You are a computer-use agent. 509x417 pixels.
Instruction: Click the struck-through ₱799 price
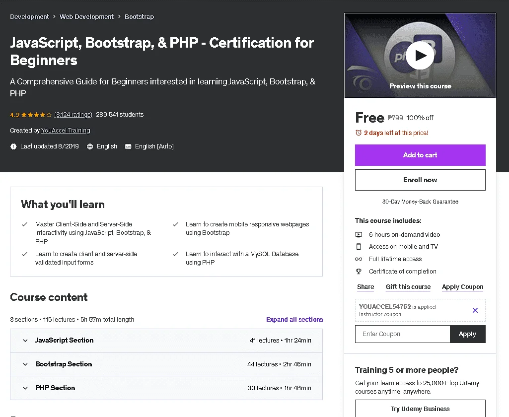395,118
